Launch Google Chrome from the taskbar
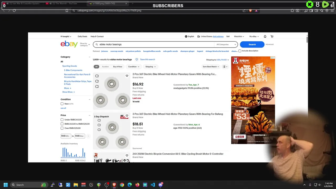Viewport: 336px width, 189px height. click(122, 185)
